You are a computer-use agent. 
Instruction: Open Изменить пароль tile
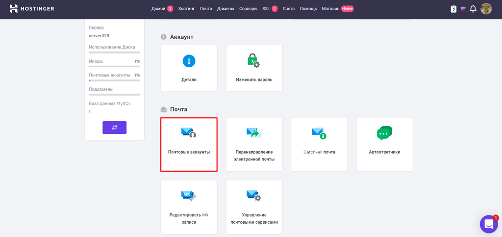(254, 68)
